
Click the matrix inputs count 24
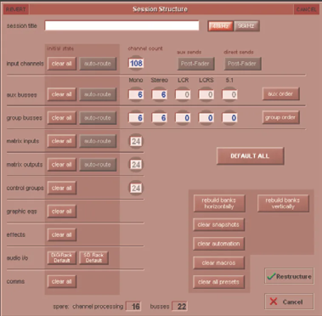pyautogui.click(x=136, y=141)
